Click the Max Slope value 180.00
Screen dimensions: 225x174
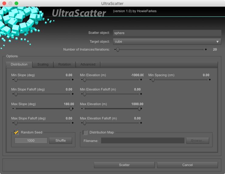pos(69,104)
